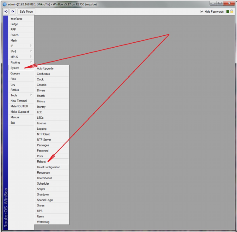Open the Mesh menu
Image resolution: width=237 pixels, height=232 pixels.
pos(21,40)
